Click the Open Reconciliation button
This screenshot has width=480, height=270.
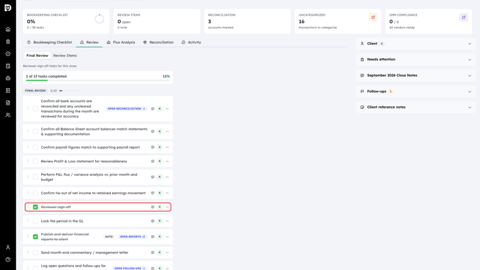point(127,109)
